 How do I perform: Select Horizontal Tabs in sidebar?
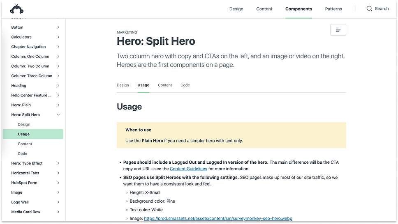[25, 173]
